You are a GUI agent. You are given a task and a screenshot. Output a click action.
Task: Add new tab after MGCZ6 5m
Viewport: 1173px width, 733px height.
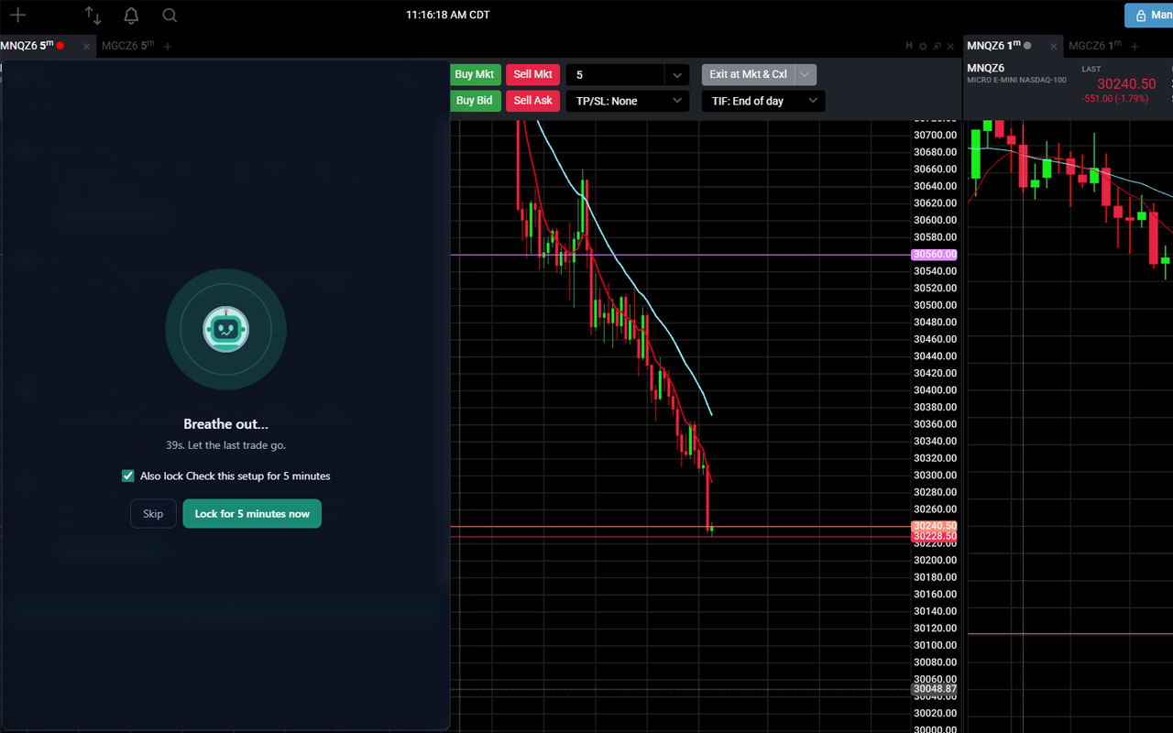(x=168, y=46)
